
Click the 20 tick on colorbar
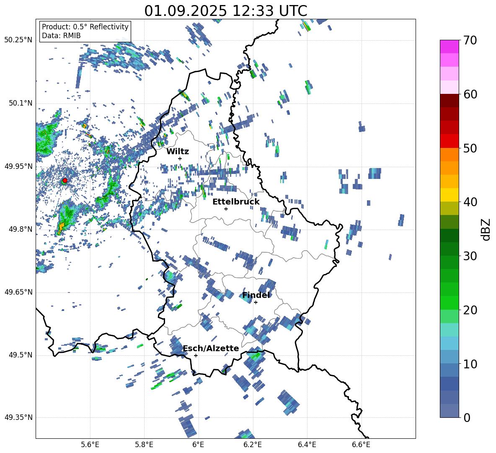(x=470, y=310)
